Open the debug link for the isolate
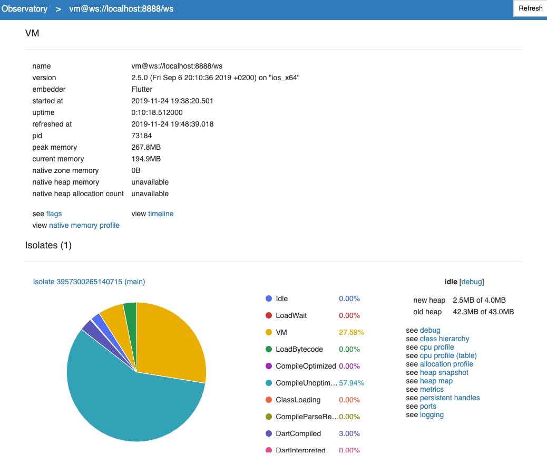547x463 pixels. tap(430, 330)
